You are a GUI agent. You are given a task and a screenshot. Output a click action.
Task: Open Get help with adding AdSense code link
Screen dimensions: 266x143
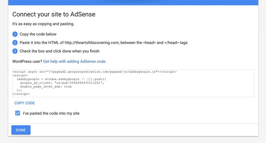pos(75,61)
